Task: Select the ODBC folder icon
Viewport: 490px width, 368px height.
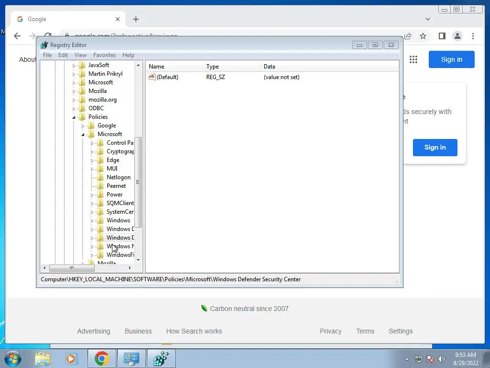Action: 82,108
